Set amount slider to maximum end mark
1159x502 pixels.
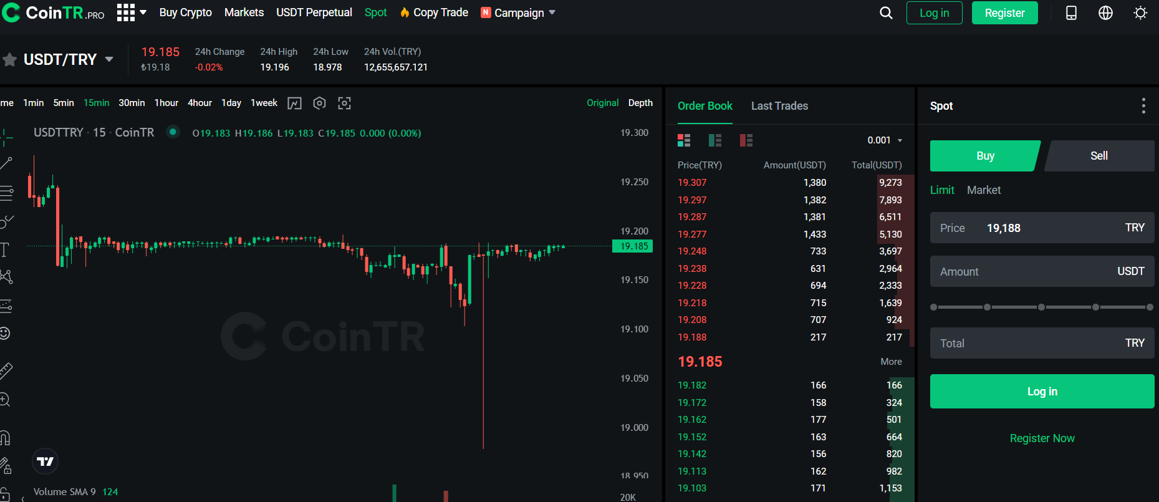click(1150, 307)
